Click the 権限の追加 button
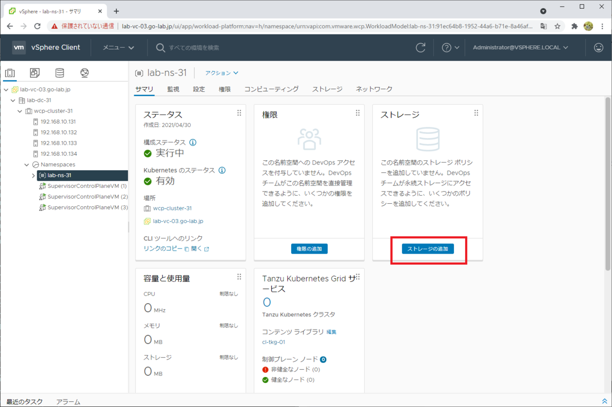The image size is (612, 407). [x=310, y=249]
